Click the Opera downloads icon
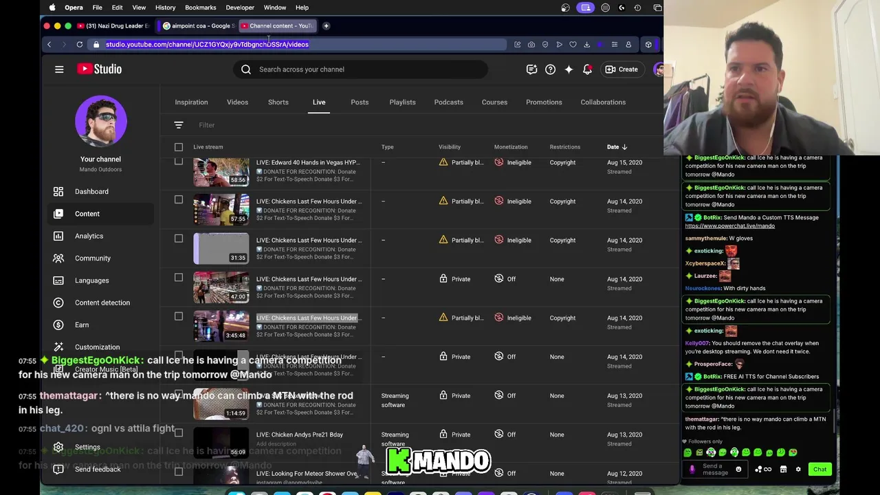 point(586,45)
